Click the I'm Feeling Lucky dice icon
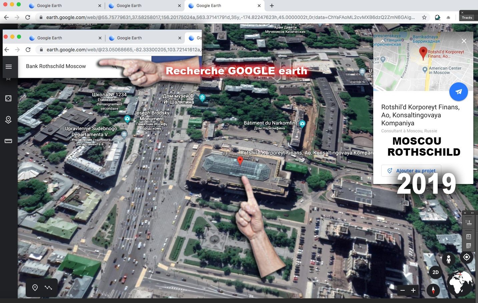478x303 pixels. coord(8,98)
